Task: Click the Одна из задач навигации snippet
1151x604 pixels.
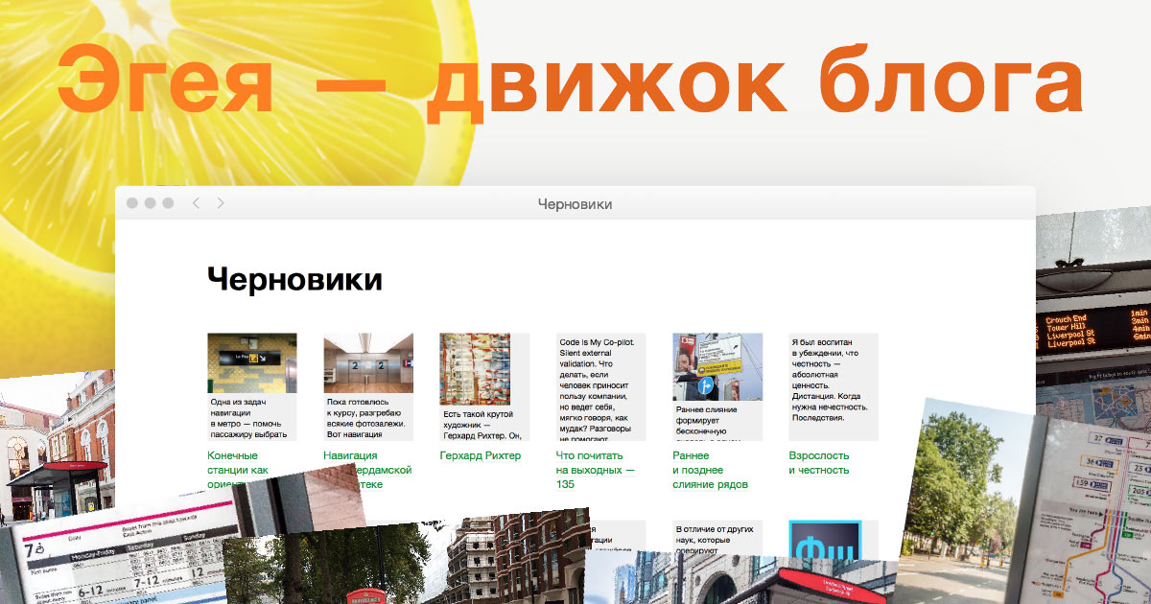Action: pyautogui.click(x=249, y=419)
